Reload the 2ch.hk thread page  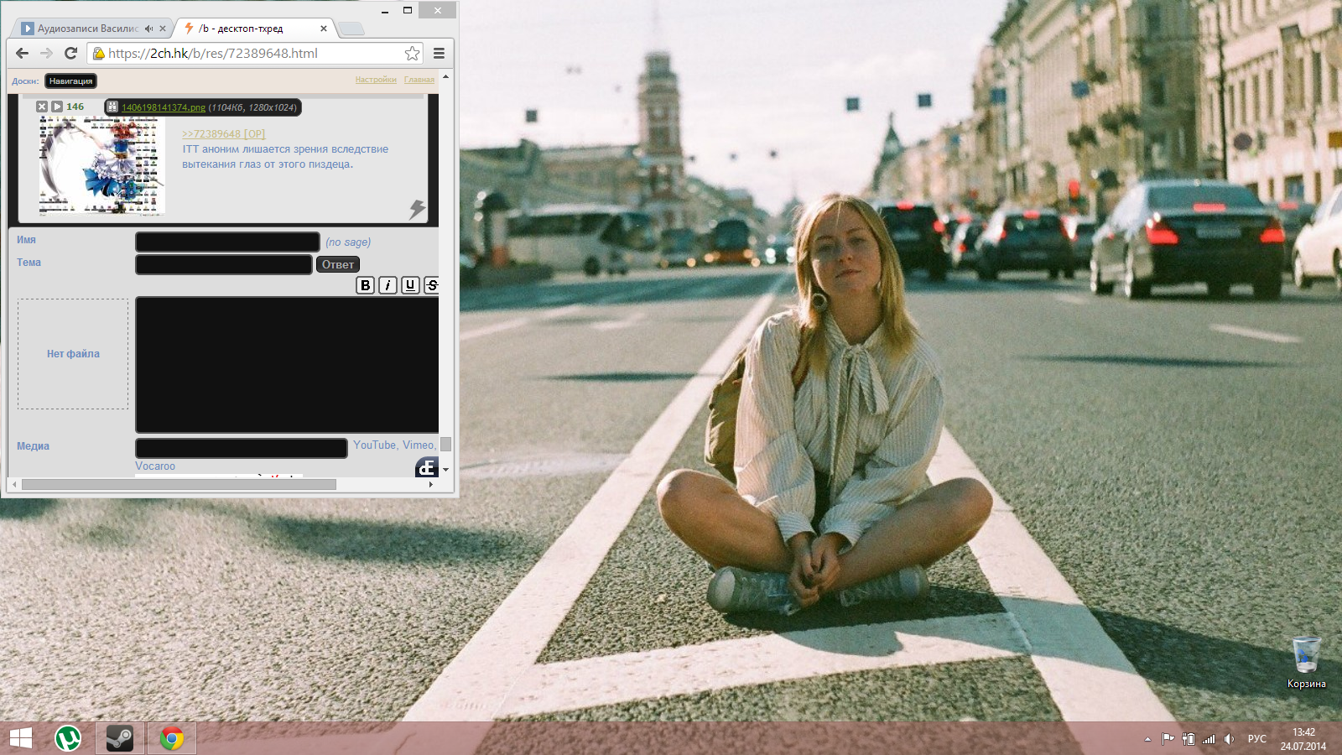click(71, 54)
